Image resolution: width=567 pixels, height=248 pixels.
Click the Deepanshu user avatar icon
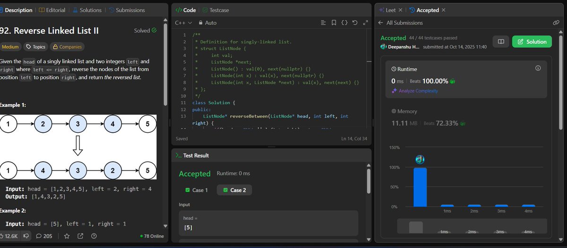coord(384,47)
